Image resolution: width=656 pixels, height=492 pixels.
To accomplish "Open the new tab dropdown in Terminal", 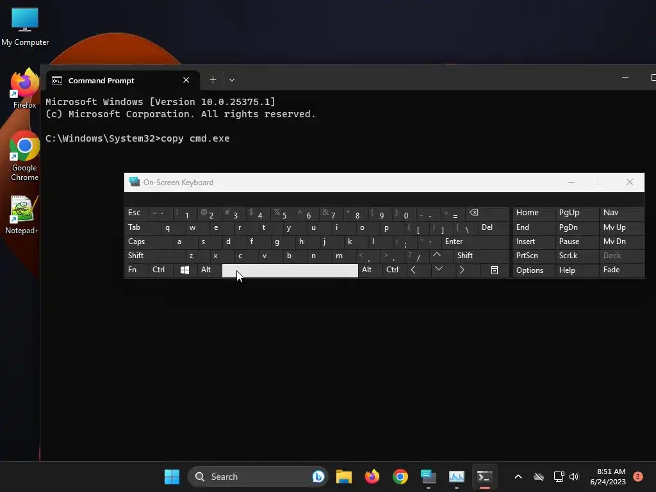I will click(x=232, y=80).
